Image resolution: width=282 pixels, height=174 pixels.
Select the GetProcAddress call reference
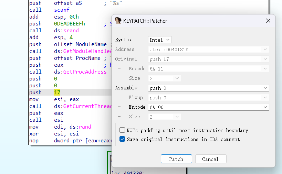click(85, 72)
